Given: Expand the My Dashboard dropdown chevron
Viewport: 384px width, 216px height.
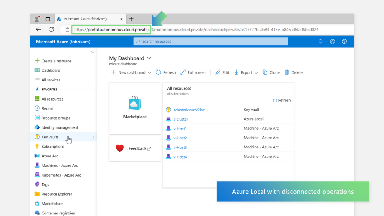Looking at the screenshot, I should tap(149, 58).
